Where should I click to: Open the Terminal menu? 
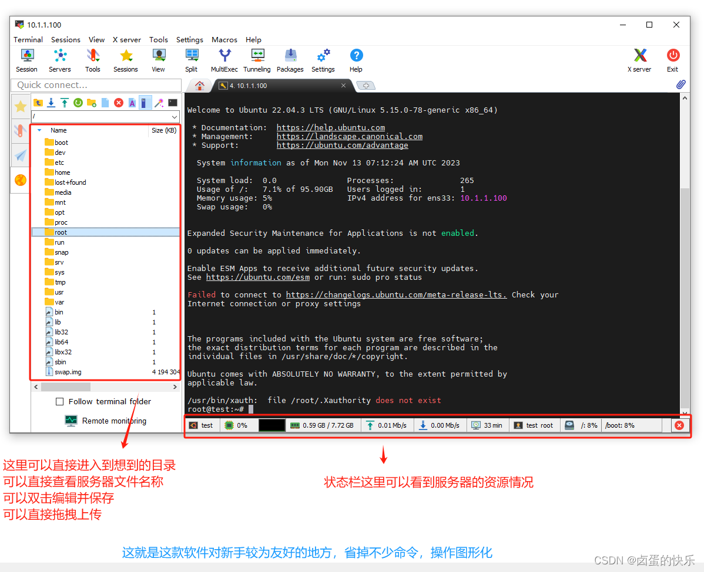coord(28,39)
